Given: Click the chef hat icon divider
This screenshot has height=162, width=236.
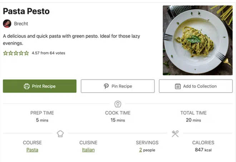Looking at the screenshot, I should click(60, 134).
